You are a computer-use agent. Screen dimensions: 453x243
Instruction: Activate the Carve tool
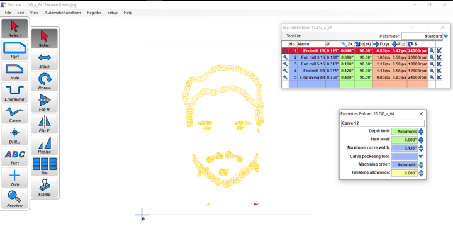coord(14,114)
